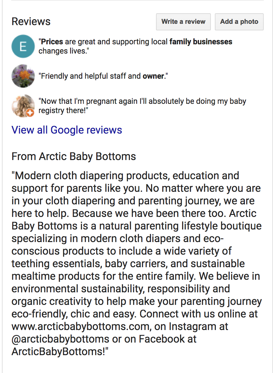Click the @arcticbabybottoms Instagram handle
This screenshot has height=373, width=273.
click(x=60, y=339)
